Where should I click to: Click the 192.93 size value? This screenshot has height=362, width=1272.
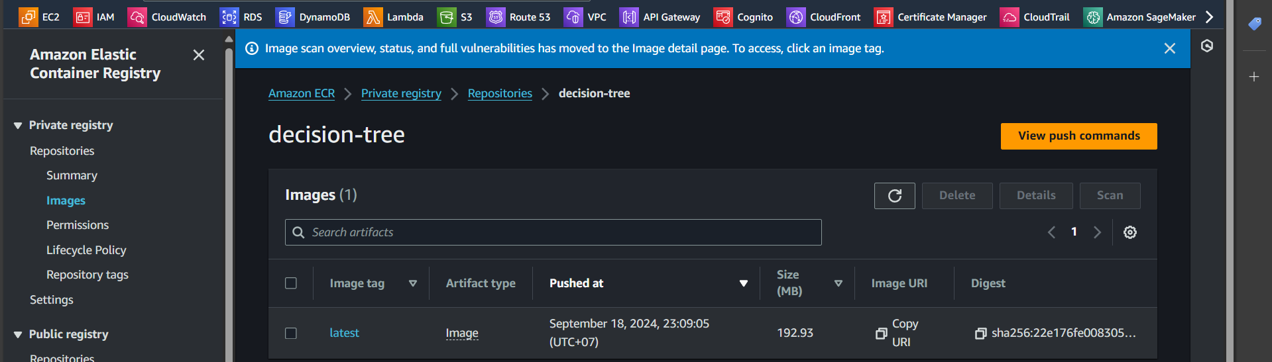point(795,333)
